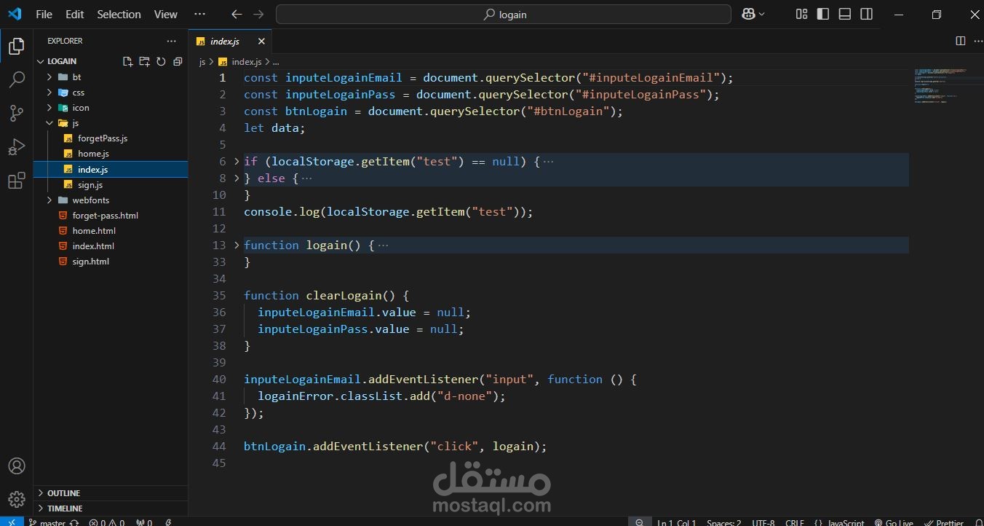Click the zoom out magnifier in status bar
Image resolution: width=984 pixels, height=526 pixels.
639,522
